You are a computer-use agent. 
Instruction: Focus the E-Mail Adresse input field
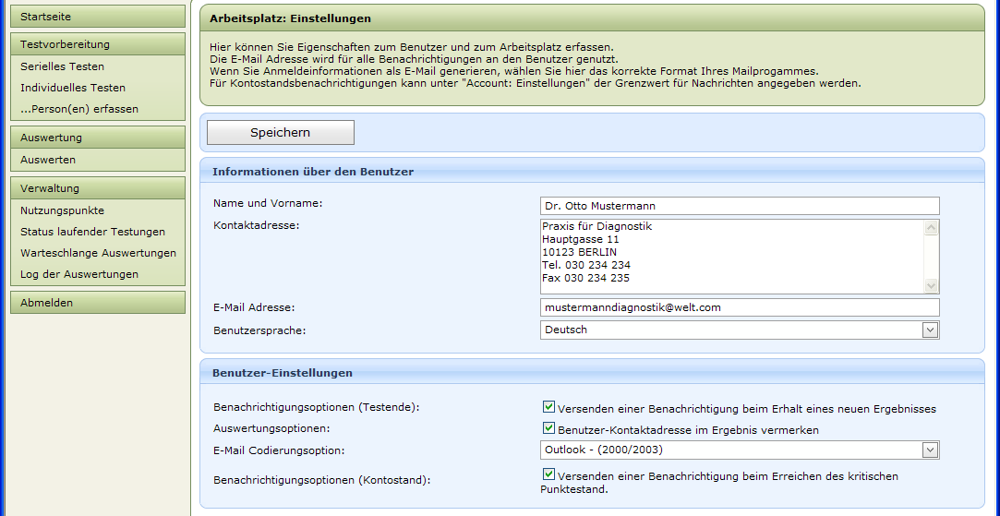coord(739,307)
